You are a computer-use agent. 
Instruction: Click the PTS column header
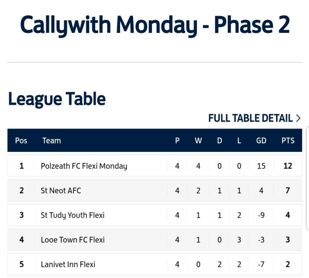288,140
